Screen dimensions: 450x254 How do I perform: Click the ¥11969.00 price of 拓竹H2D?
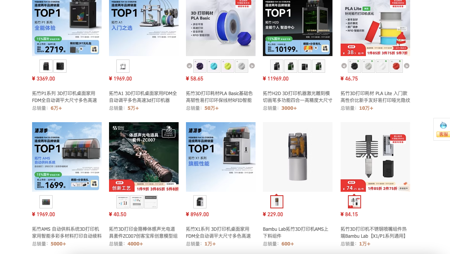pyautogui.click(x=276, y=78)
